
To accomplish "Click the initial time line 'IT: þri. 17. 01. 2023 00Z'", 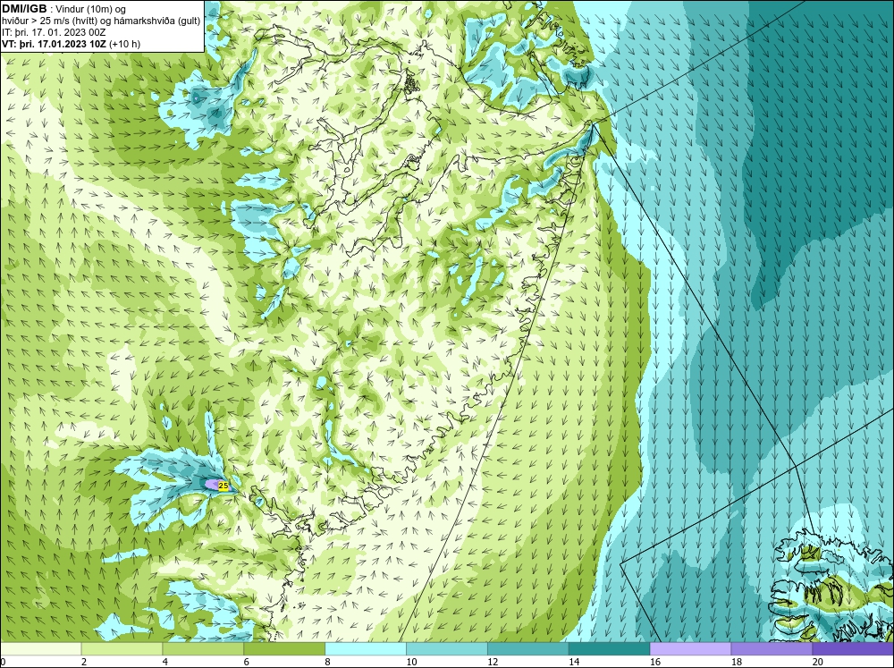I will point(54,32).
